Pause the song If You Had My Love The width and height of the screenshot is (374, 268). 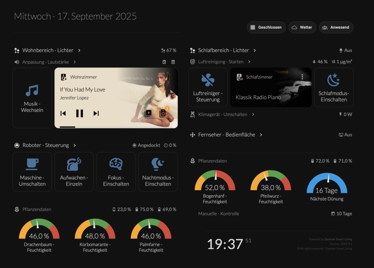(x=80, y=113)
